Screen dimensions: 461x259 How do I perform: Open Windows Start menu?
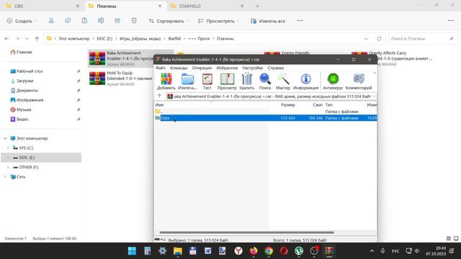coord(132,251)
